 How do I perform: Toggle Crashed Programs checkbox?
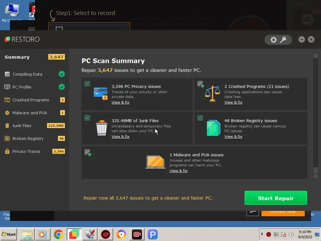click(200, 83)
